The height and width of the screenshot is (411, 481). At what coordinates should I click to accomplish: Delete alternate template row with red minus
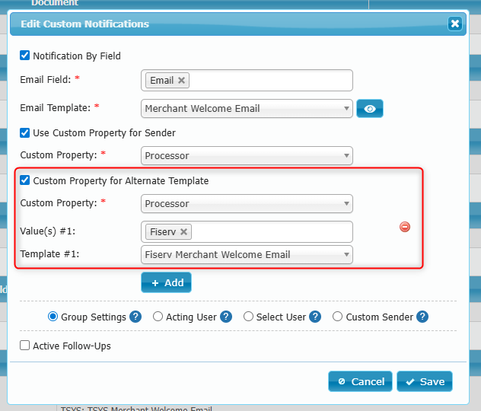pos(405,227)
